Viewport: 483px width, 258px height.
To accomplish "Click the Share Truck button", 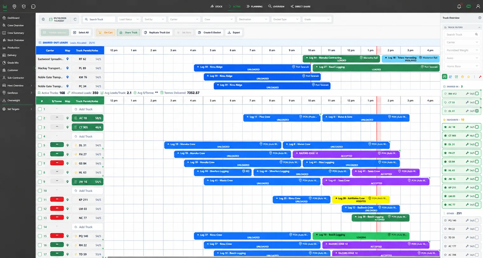I will (128, 32).
